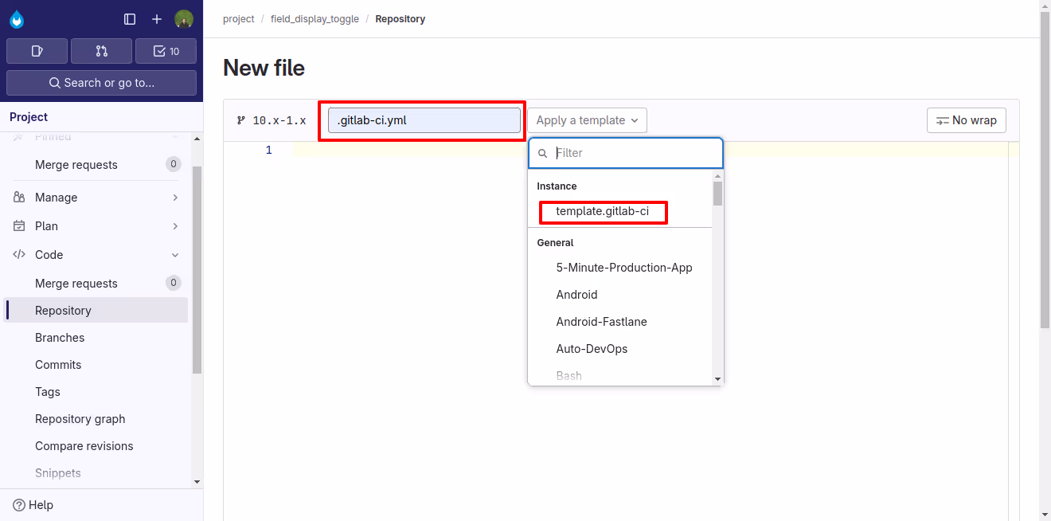Toggle the No wrap button
Viewport: 1051px width, 521px height.
point(967,120)
